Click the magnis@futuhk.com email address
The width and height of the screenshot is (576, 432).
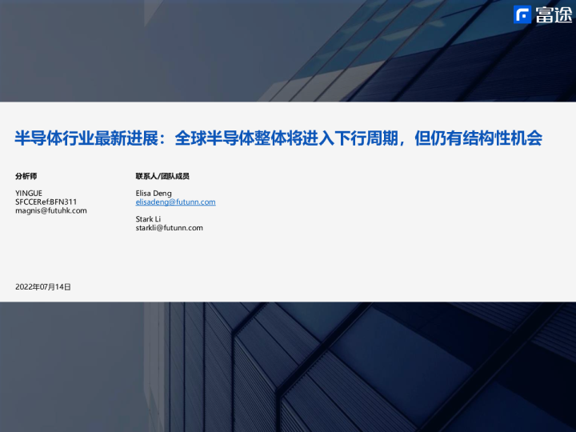click(x=51, y=210)
